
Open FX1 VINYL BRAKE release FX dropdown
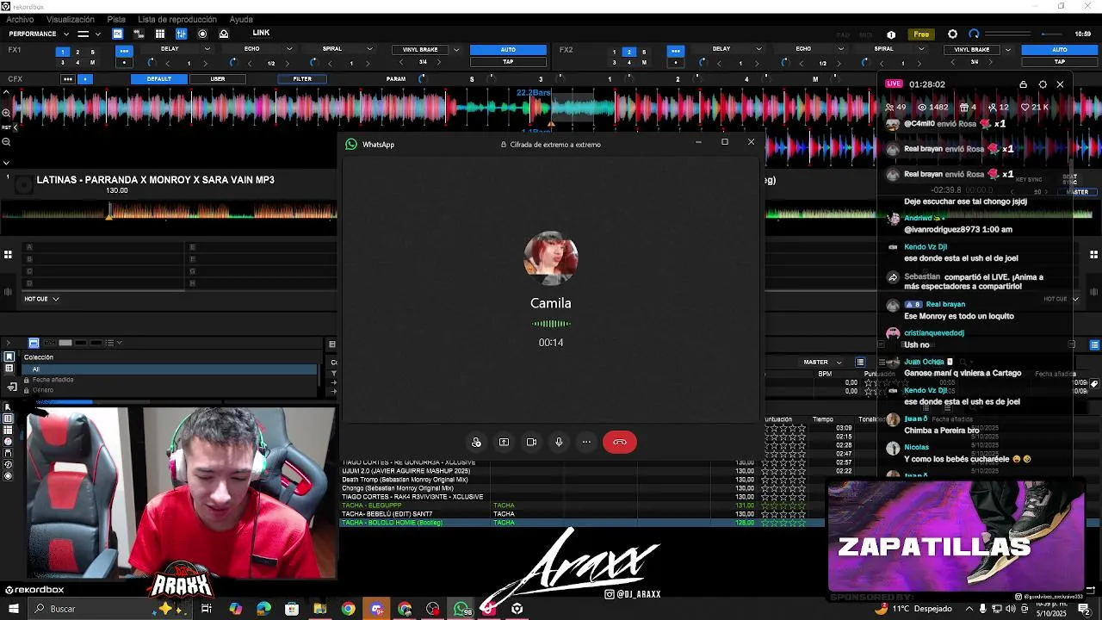point(456,50)
